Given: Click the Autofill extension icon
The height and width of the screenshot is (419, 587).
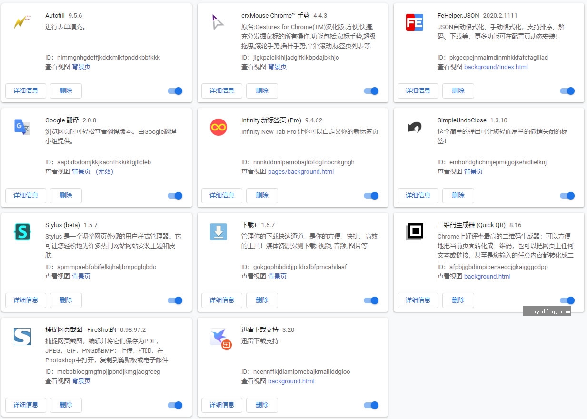Looking at the screenshot, I should (22, 22).
